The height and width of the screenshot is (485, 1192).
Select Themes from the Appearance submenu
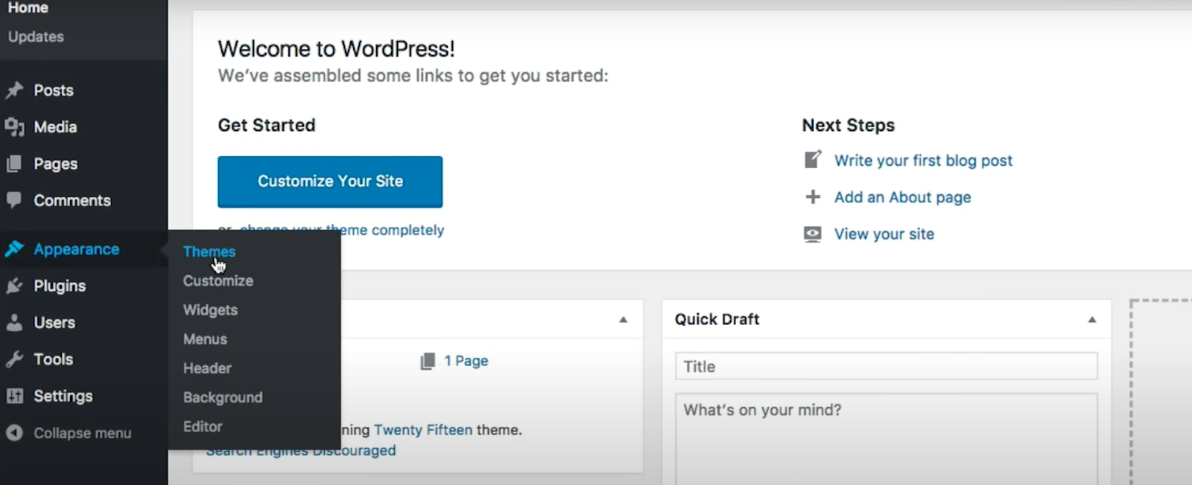pos(209,251)
